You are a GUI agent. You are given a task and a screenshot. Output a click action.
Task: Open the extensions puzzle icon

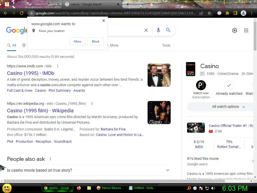227,13
